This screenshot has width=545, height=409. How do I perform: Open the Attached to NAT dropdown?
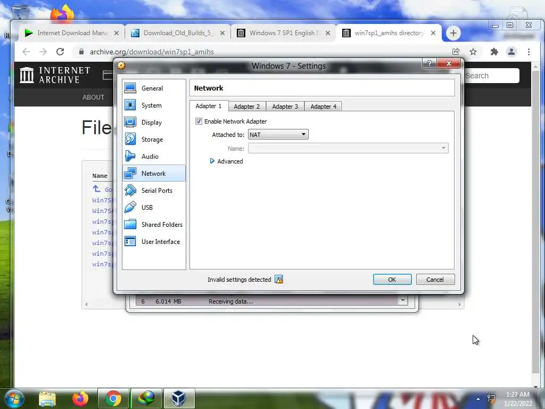tap(278, 135)
